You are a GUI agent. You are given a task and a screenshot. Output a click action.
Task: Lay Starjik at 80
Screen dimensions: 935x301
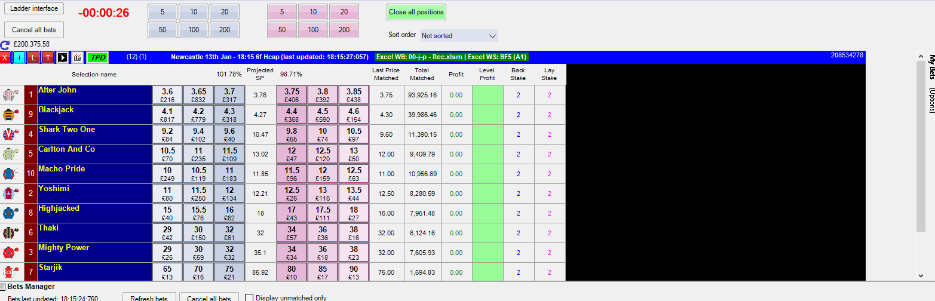(292, 272)
